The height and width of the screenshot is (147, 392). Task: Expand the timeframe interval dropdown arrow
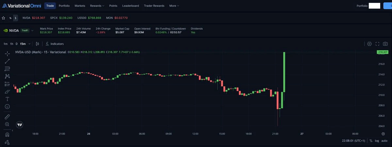(x=29, y=44)
